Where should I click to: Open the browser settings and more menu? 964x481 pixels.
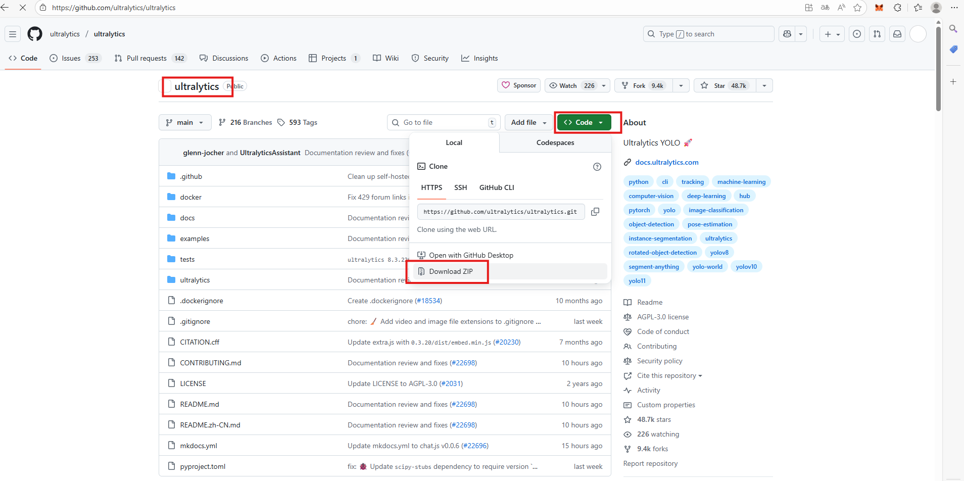coord(954,8)
